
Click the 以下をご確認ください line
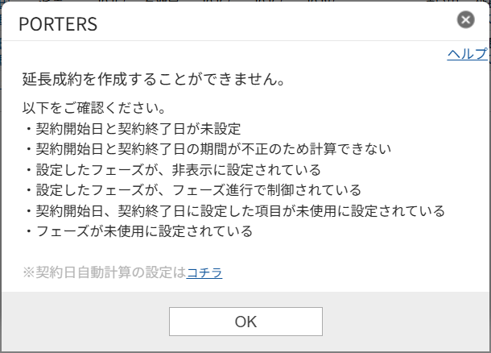[94, 107]
